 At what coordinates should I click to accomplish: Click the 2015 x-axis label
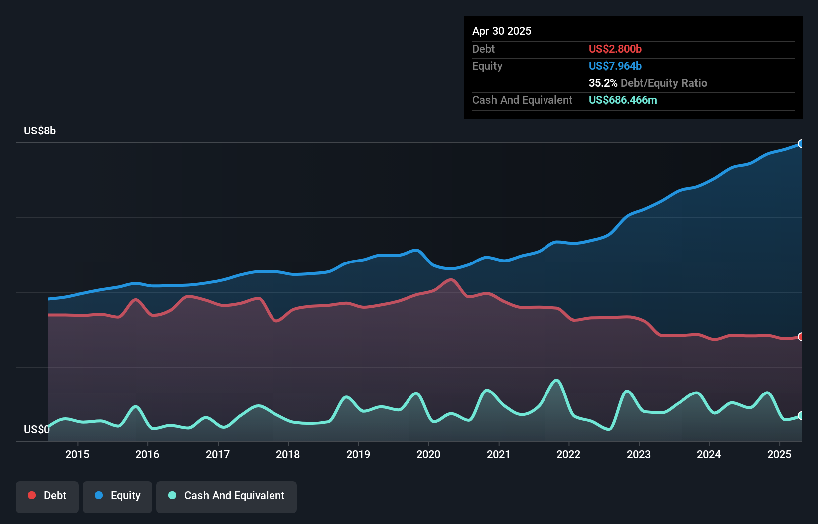click(77, 454)
